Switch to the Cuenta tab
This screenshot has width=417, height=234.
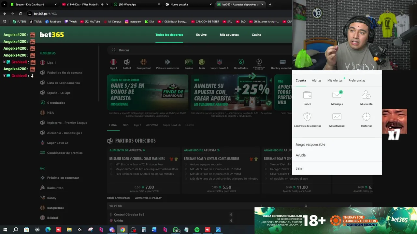click(301, 80)
